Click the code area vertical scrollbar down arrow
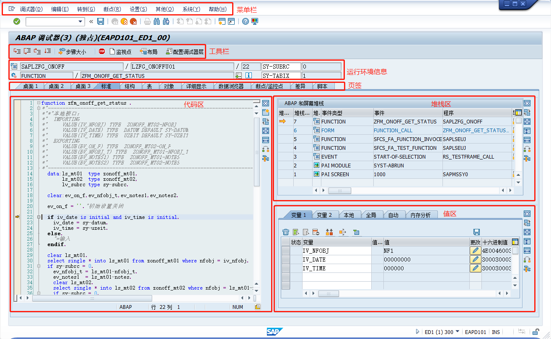 tap(256, 290)
